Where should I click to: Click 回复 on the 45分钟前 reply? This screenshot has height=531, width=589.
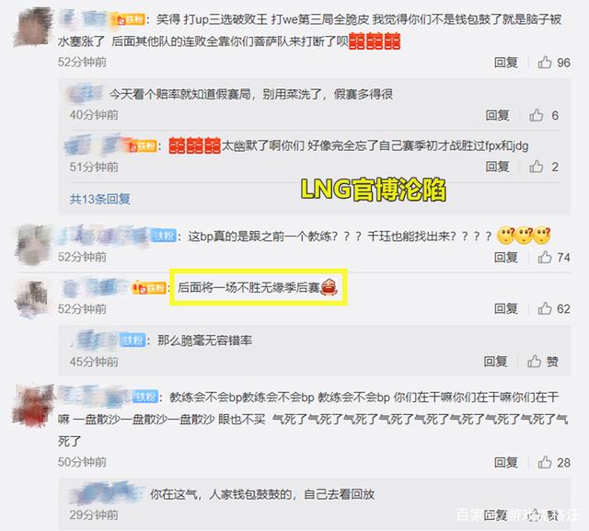point(495,362)
